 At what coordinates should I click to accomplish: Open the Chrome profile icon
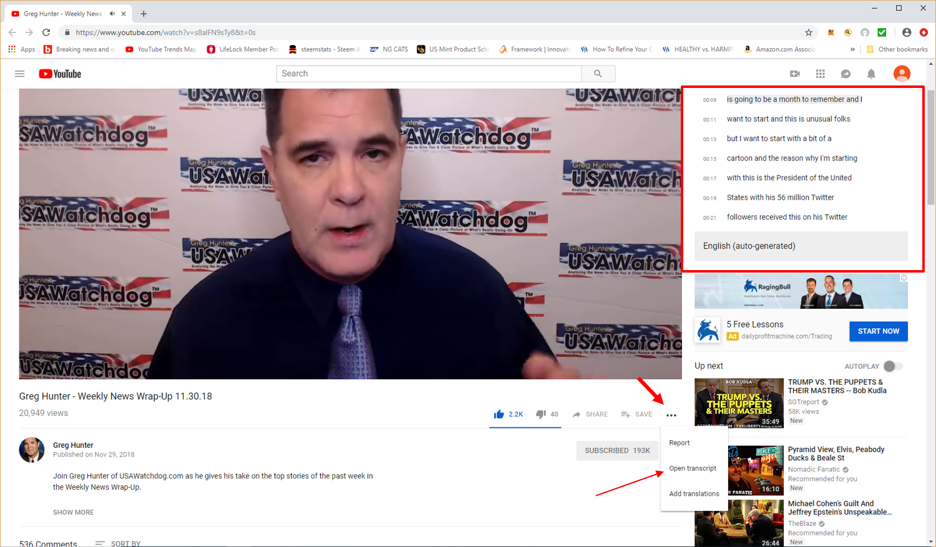click(x=907, y=32)
